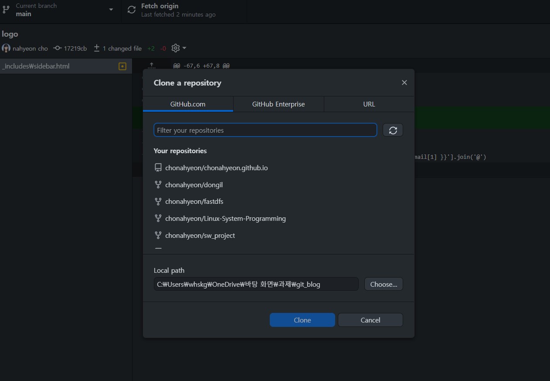Click the gear icon next to changed file count
The image size is (550, 381).
pyautogui.click(x=174, y=48)
